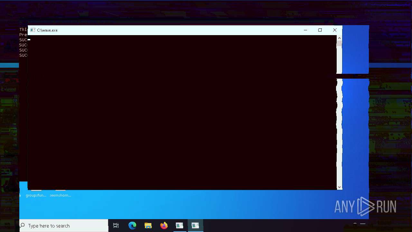Click the search magnifier icon in taskbar

coord(23,226)
